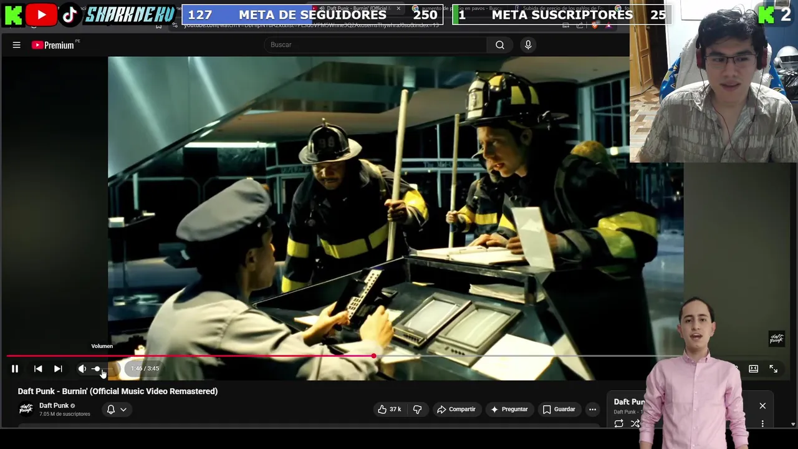Click the 1:46 / 3:45 time display
This screenshot has width=798, height=449.
(145, 369)
